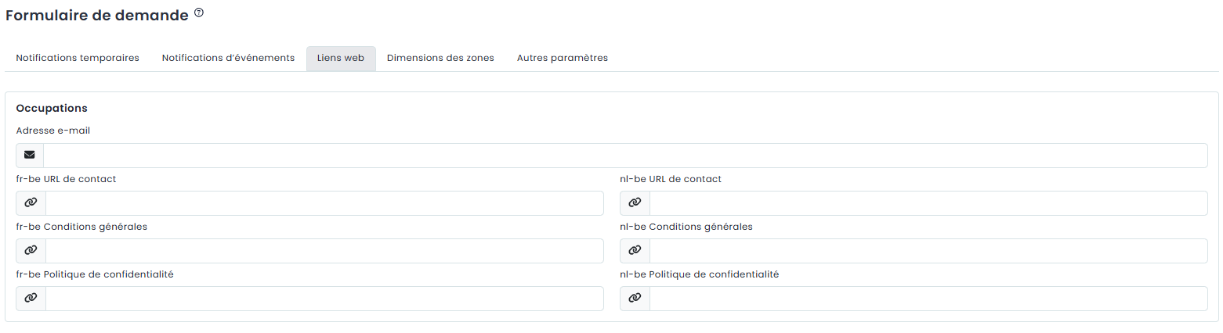Screen dimensions: 1223x333
Task: Focus the nl-be Conditions générales field
Action: pos(928,251)
